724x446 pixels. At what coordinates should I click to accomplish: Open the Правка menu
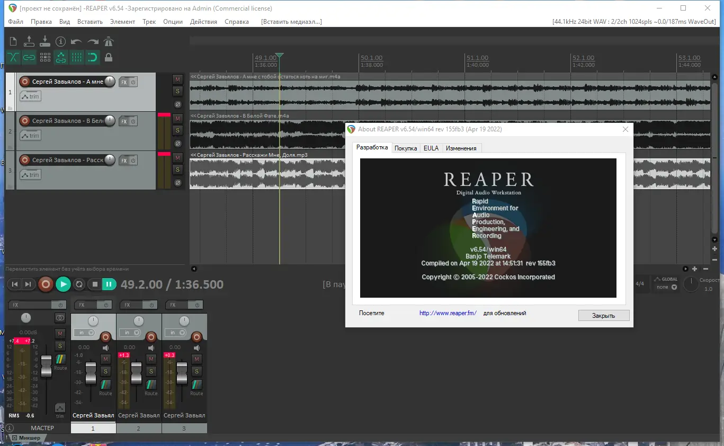point(41,22)
